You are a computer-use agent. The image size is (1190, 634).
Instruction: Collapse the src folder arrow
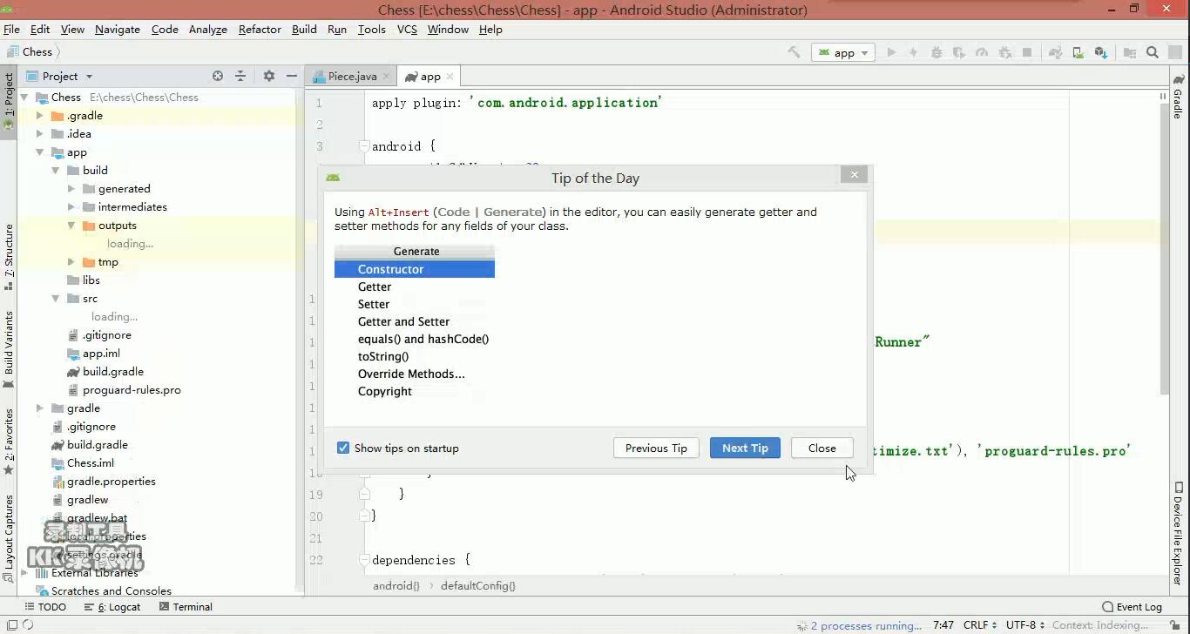(56, 299)
